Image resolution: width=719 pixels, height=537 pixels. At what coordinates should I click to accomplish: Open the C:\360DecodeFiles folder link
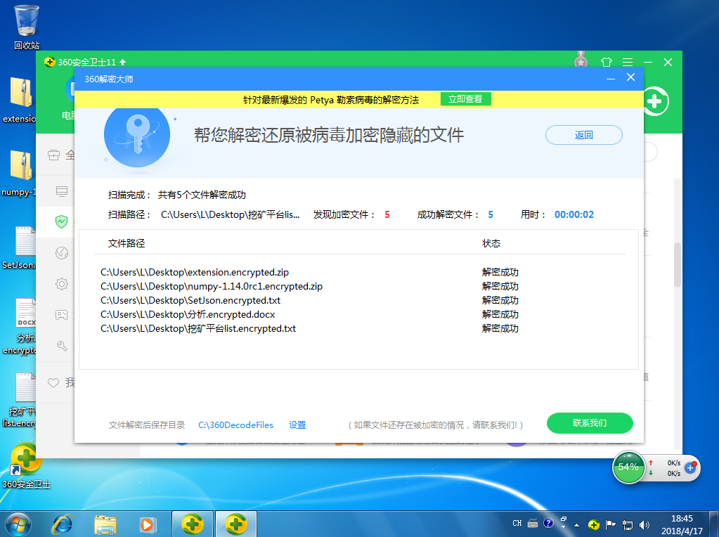tap(235, 425)
